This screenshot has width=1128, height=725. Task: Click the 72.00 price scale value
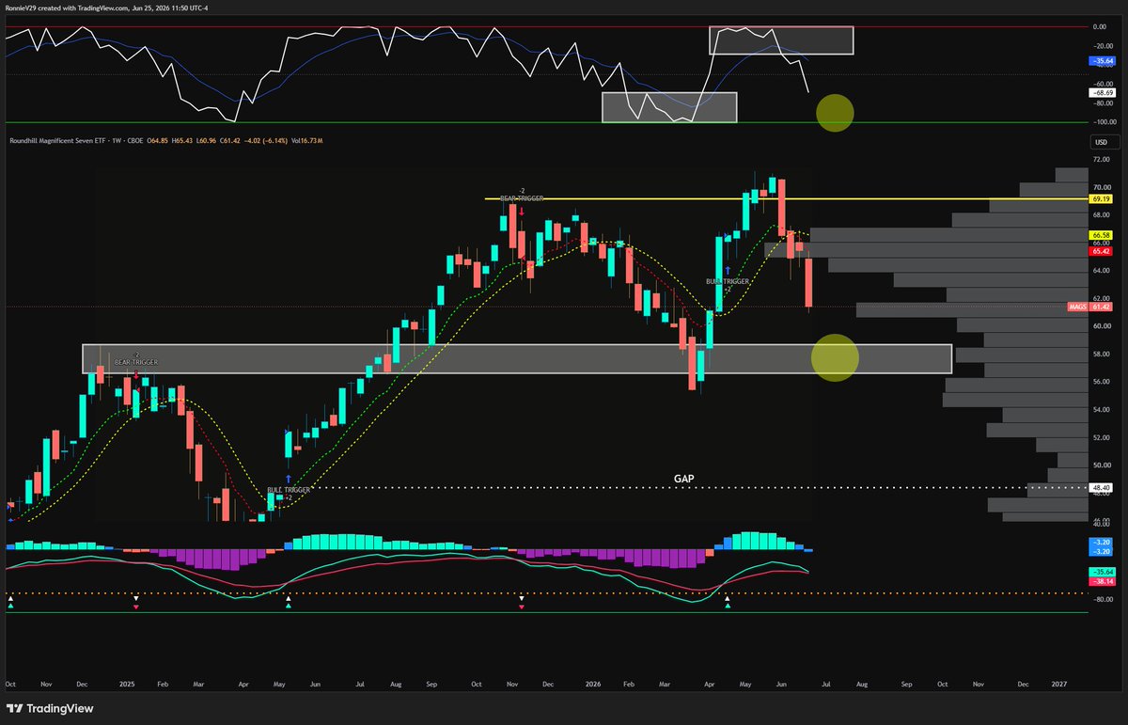tap(1103, 161)
